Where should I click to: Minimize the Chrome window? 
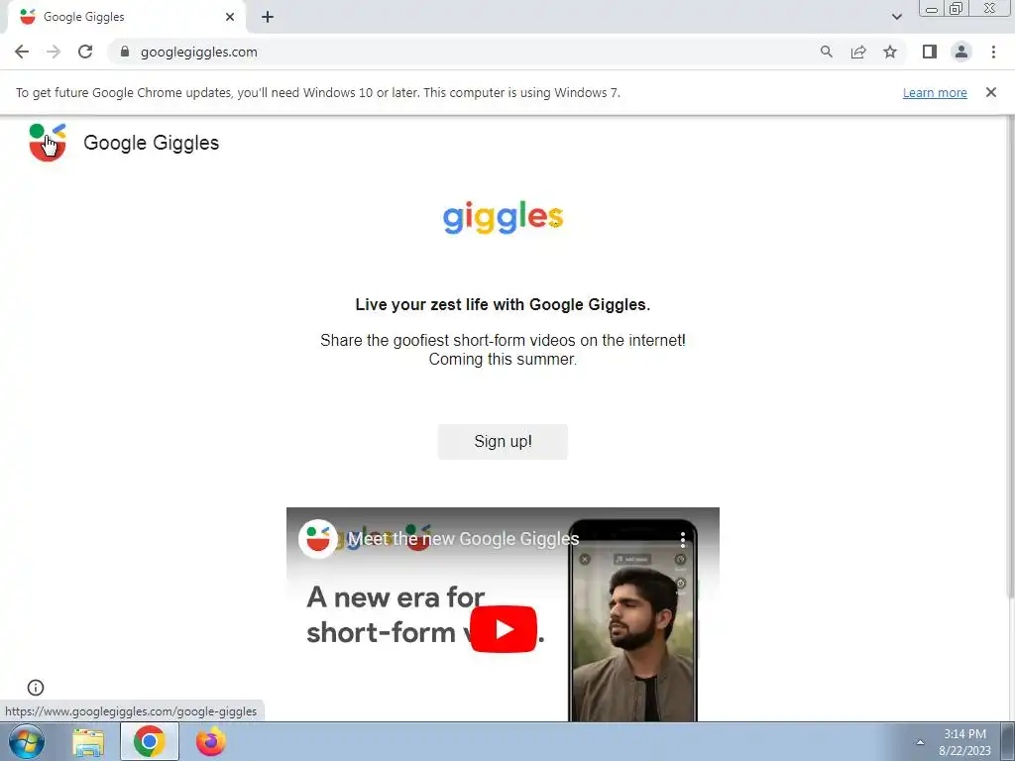(x=932, y=9)
